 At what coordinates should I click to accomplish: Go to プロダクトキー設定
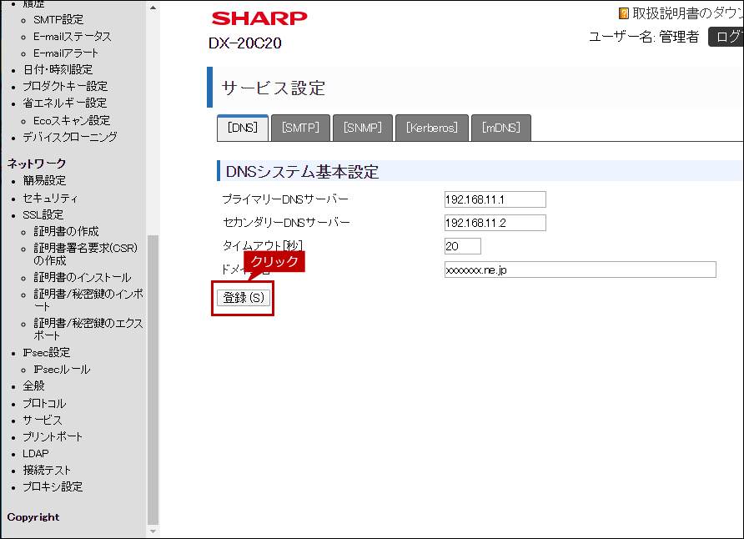(65, 86)
